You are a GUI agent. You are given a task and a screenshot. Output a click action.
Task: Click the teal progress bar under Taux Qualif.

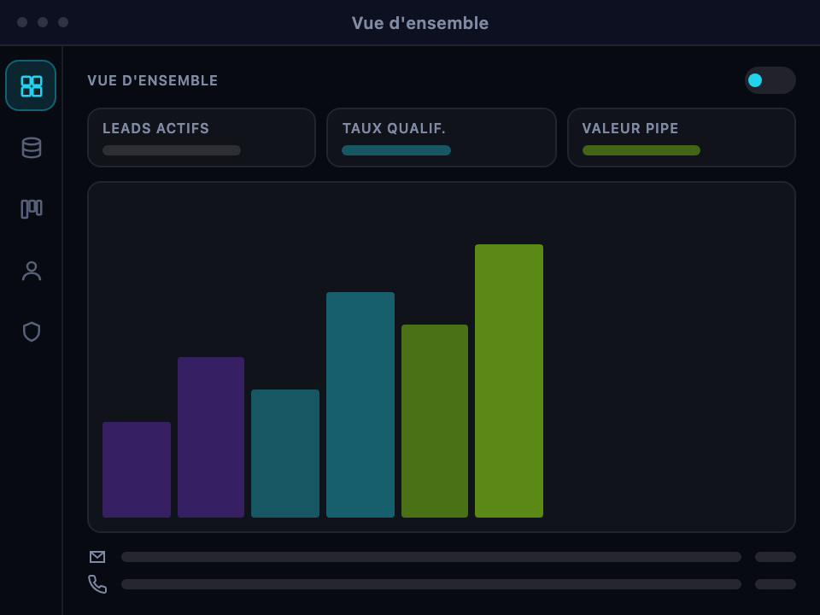click(x=396, y=150)
